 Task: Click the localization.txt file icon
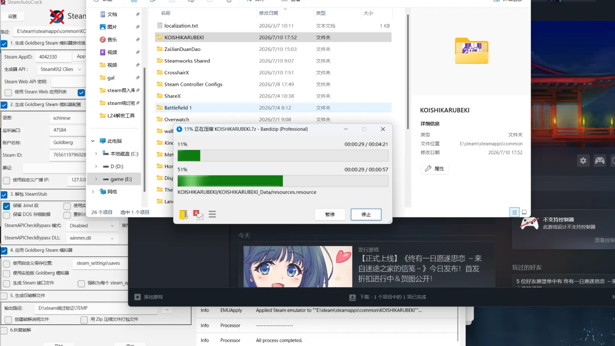click(x=160, y=26)
